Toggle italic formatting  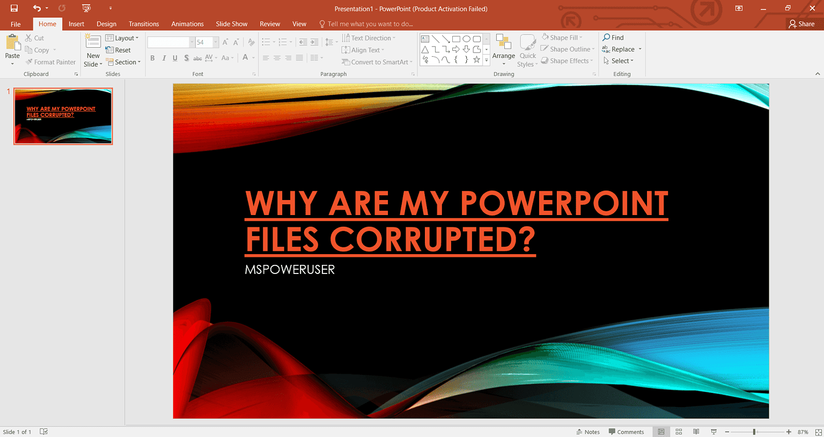tap(164, 58)
